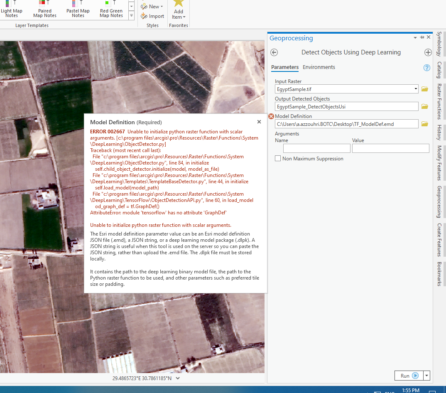Click the Arguments Name input field

pyautogui.click(x=316, y=148)
